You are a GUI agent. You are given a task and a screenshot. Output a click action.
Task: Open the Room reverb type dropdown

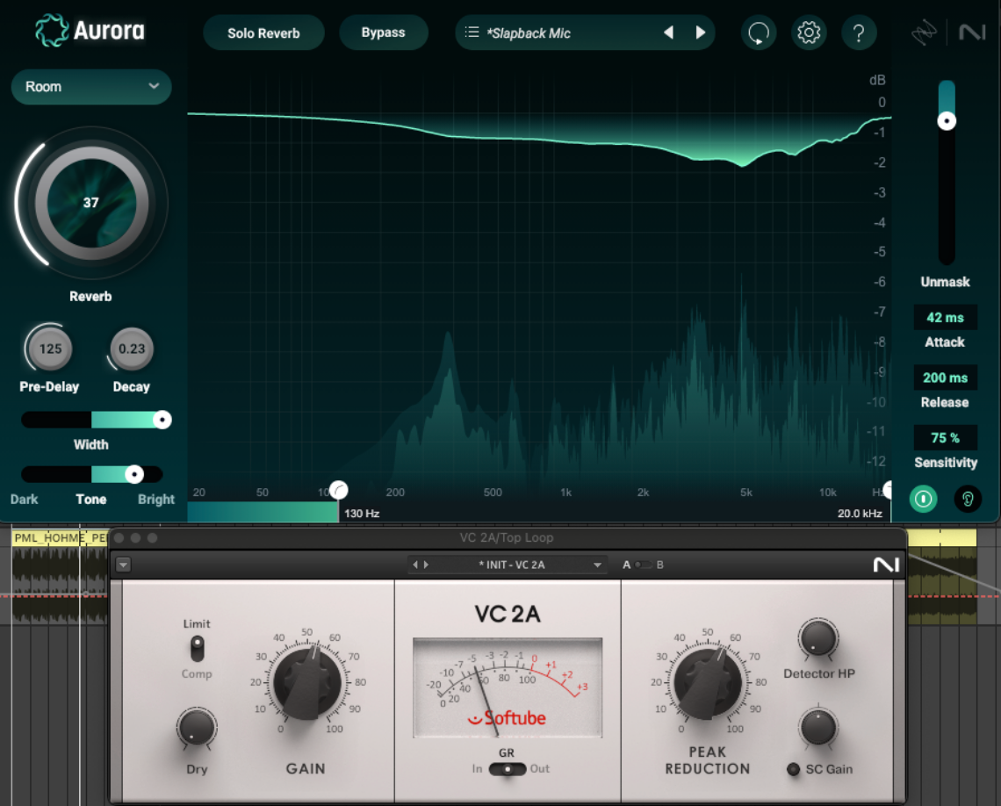pyautogui.click(x=90, y=86)
